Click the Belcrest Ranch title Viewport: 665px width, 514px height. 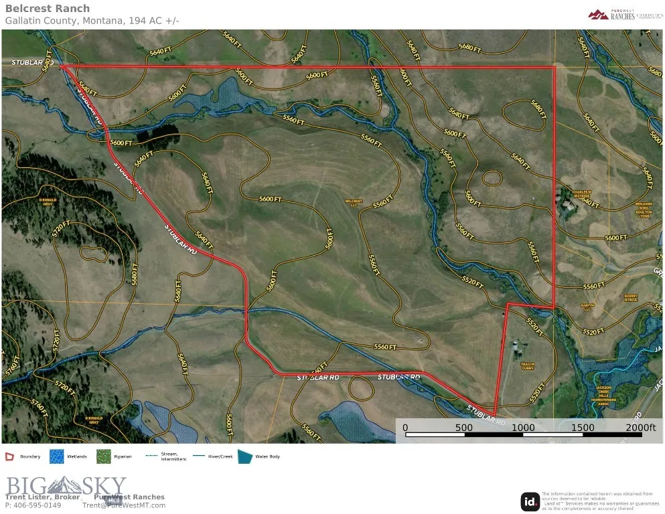(x=47, y=8)
